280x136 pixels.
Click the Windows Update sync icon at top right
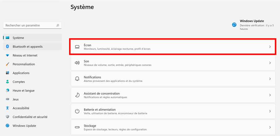[x=234, y=25]
